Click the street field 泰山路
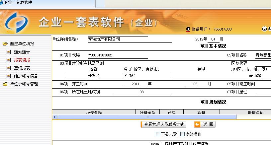 pyautogui.click(x=255, y=76)
